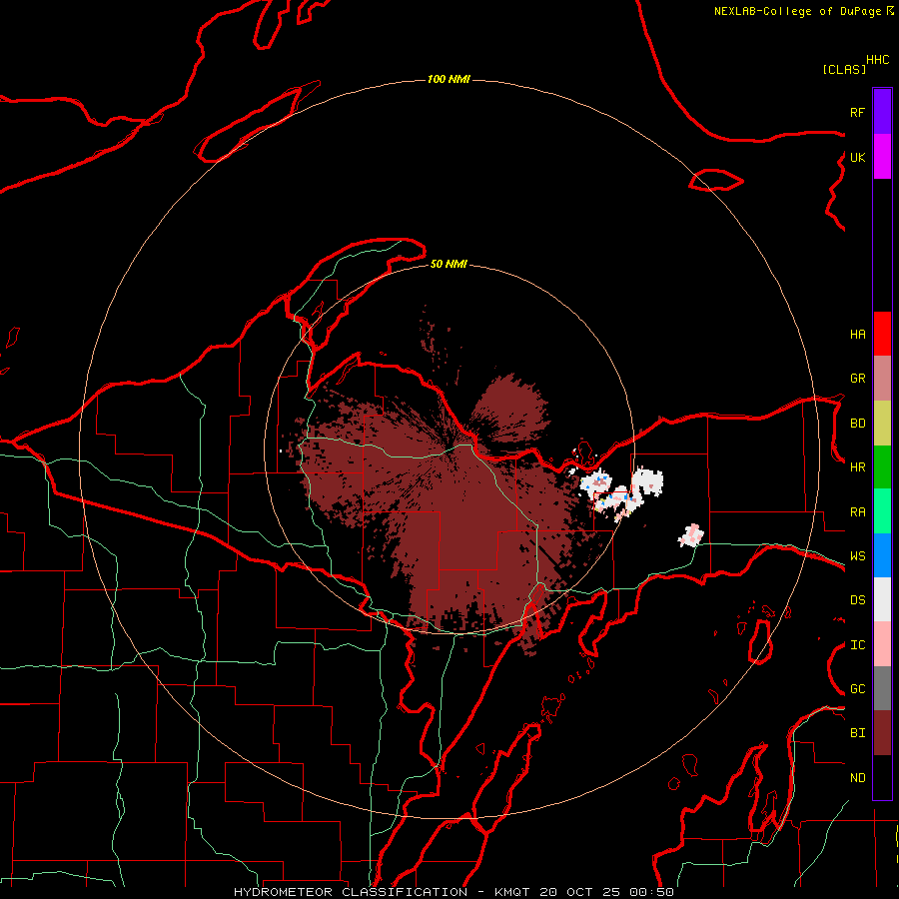Click the 00:50 timestamp
The width and height of the screenshot is (899, 899).
(x=651, y=892)
